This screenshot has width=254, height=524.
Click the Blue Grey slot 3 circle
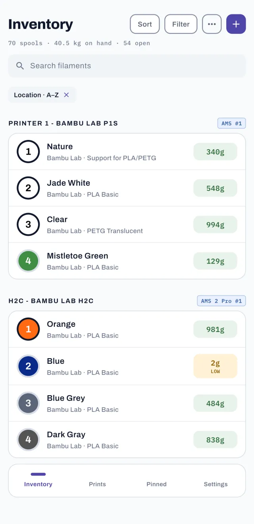(x=28, y=403)
